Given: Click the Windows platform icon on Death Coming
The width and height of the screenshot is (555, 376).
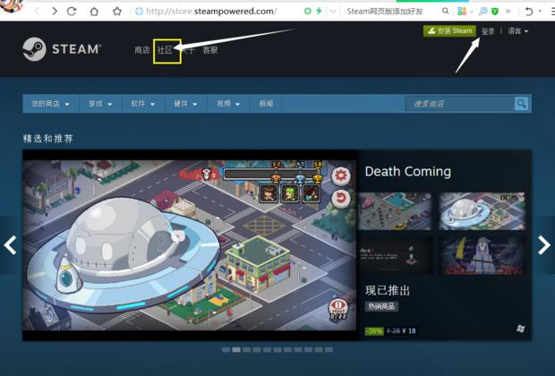Looking at the screenshot, I should coord(520,329).
